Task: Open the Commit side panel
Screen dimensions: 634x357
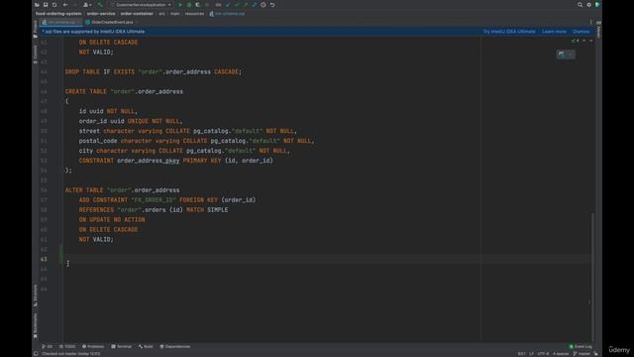Action: pyautogui.click(x=36, y=54)
